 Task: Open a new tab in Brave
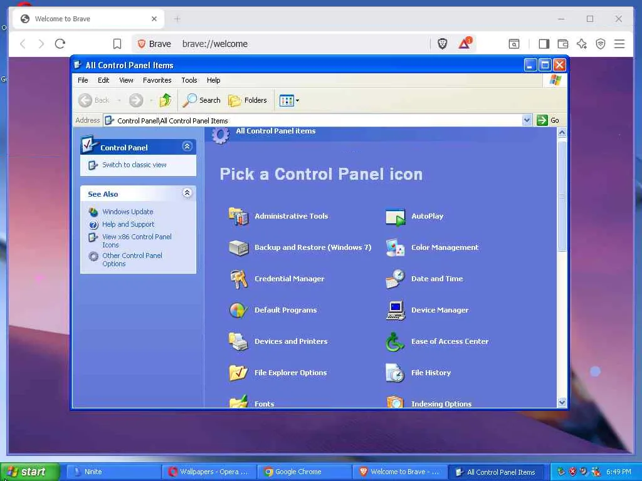[177, 19]
